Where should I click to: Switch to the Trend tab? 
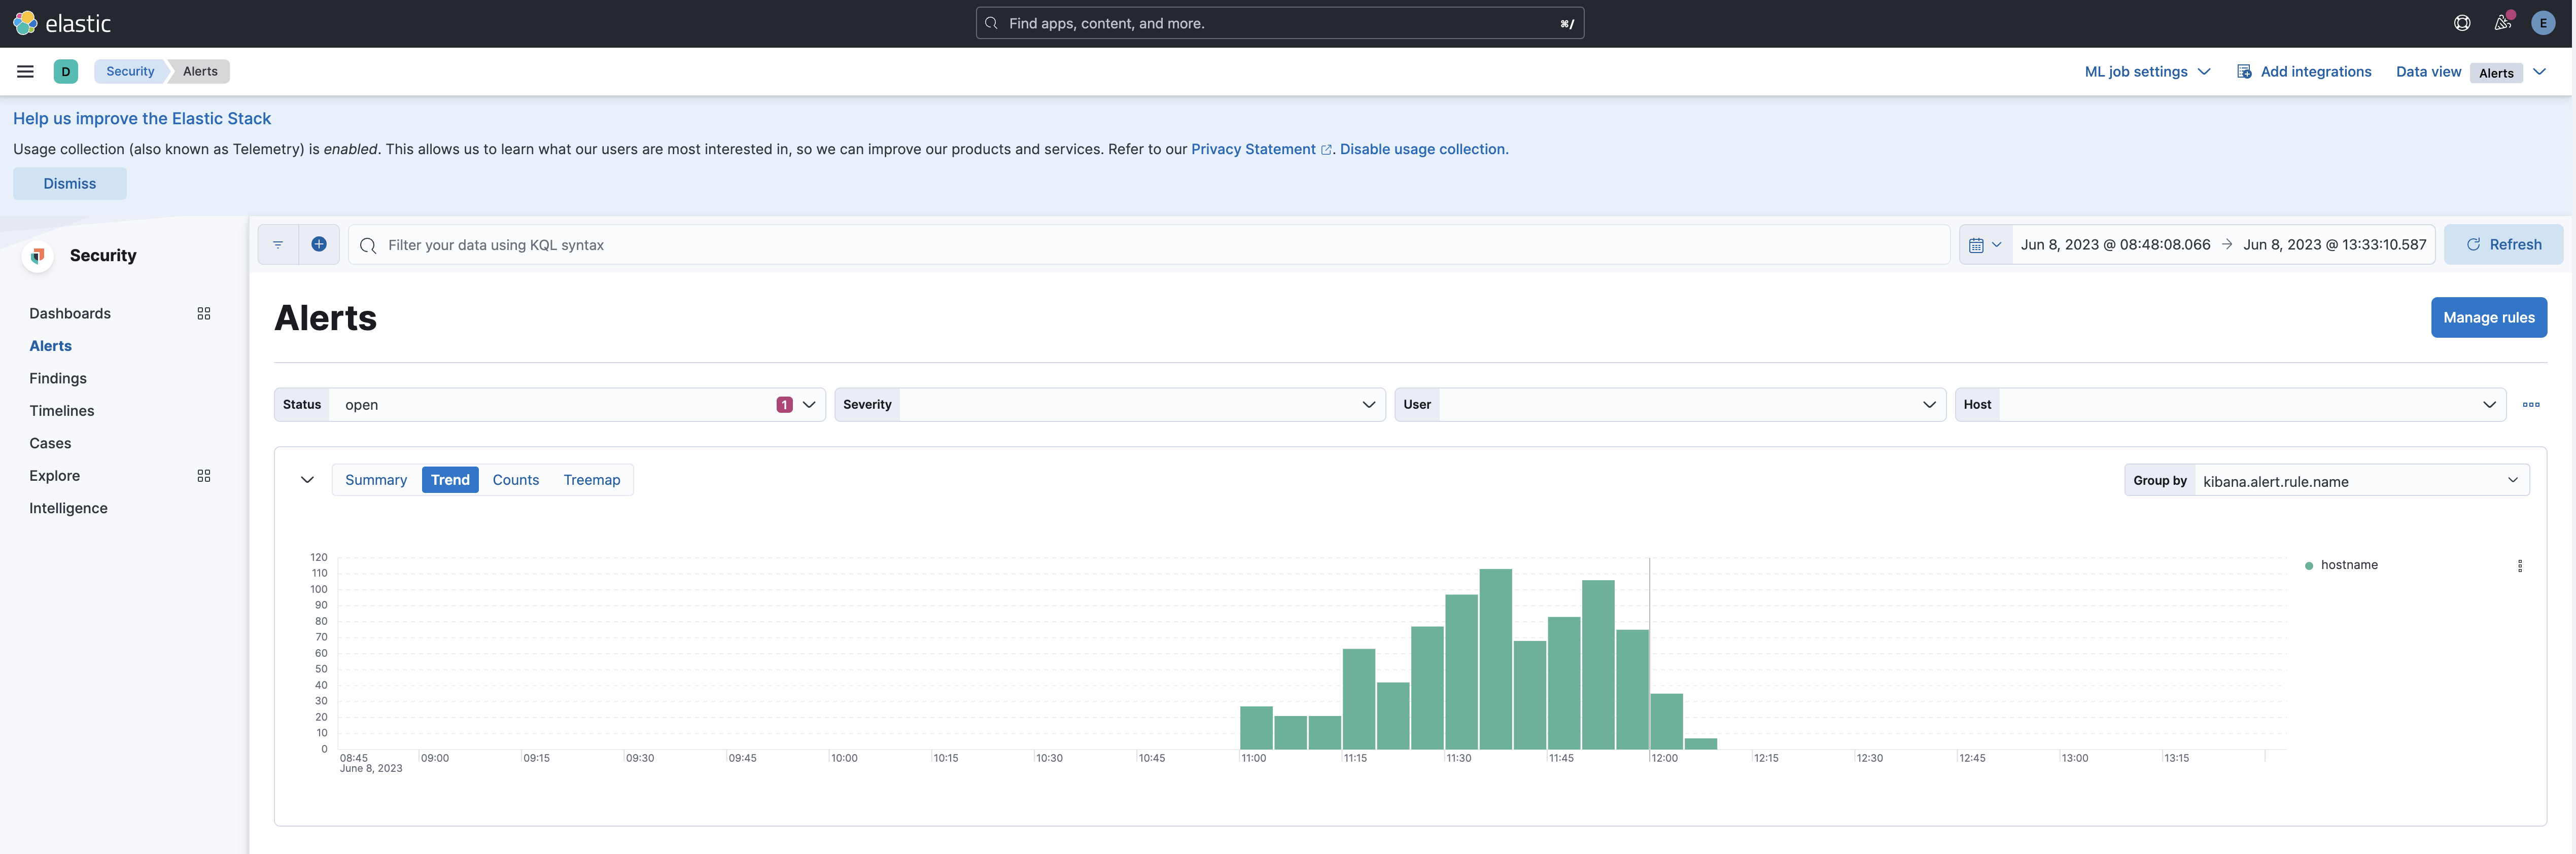coord(450,480)
